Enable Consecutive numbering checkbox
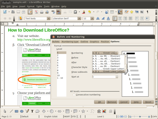Image resolution: width=158 pixels, height=119 pixels. 74,95
